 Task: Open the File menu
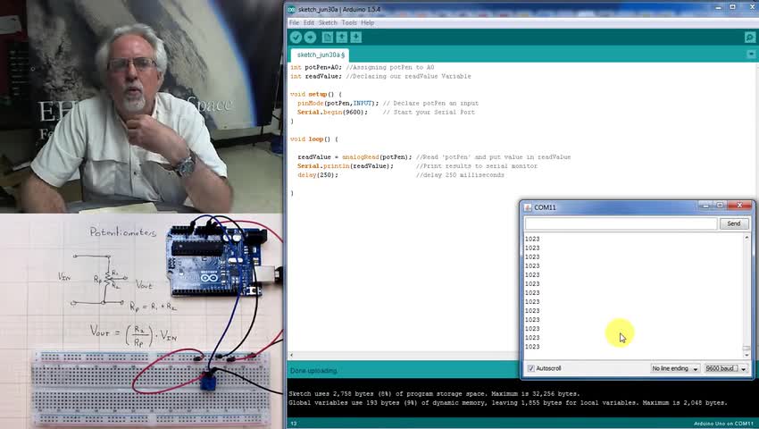click(294, 22)
